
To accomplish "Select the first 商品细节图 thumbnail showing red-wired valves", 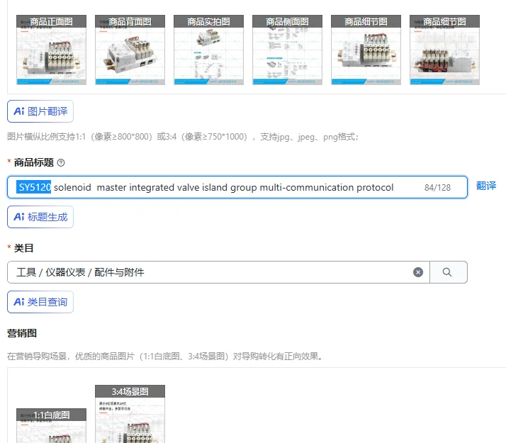I will click(x=366, y=50).
